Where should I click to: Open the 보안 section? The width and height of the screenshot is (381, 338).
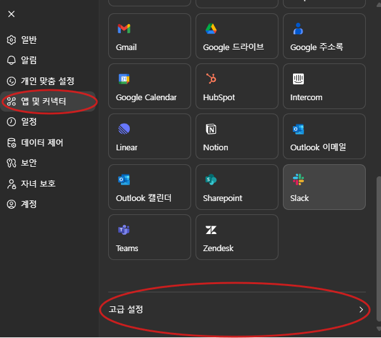49,163
